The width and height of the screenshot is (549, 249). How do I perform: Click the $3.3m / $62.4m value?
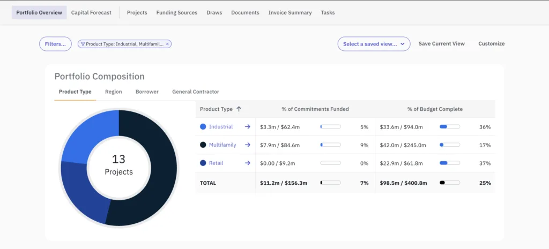tap(280, 127)
